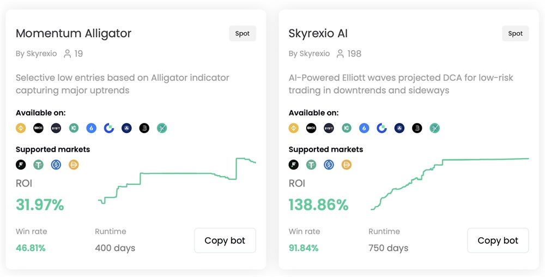Click 'Supported markets' label in Momentum Alligator card

click(x=53, y=149)
